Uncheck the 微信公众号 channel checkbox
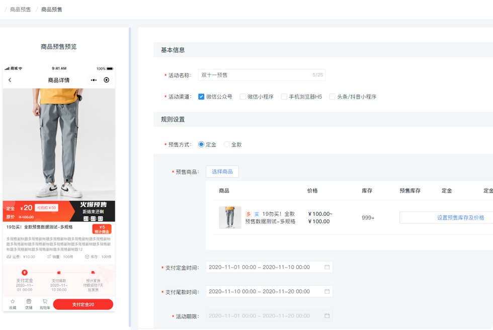Image resolution: width=493 pixels, height=330 pixels. tap(201, 97)
